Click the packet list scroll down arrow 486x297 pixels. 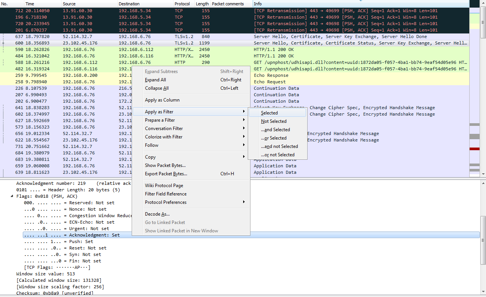tap(483, 174)
